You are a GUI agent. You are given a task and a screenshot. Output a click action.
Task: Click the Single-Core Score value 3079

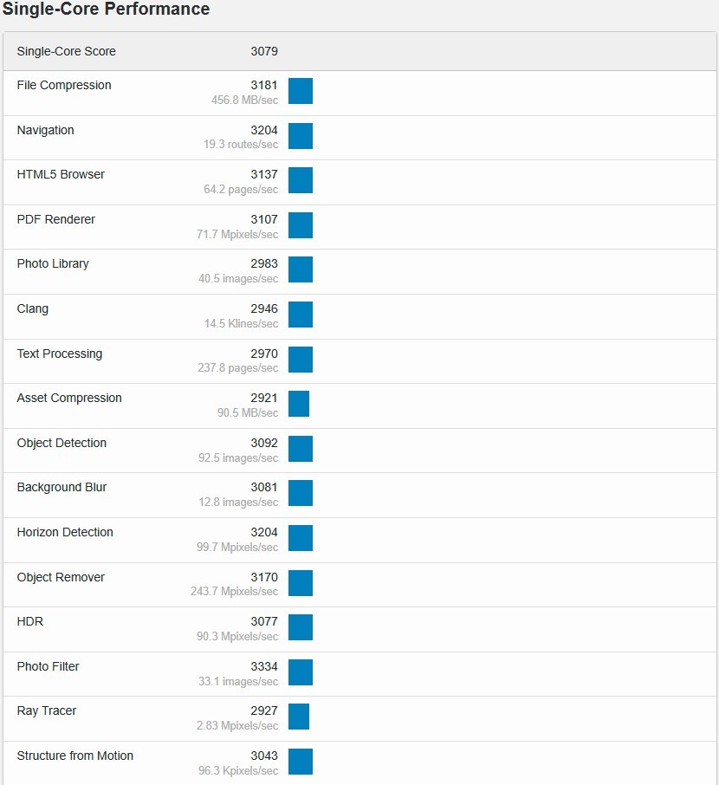point(264,52)
